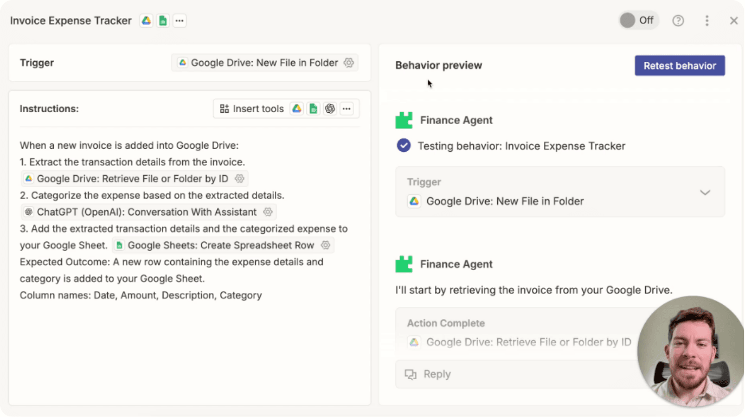This screenshot has height=417, width=745.
Task: Click the Google Drive icon beside Invoice Expense Tracker title
Action: tap(146, 21)
